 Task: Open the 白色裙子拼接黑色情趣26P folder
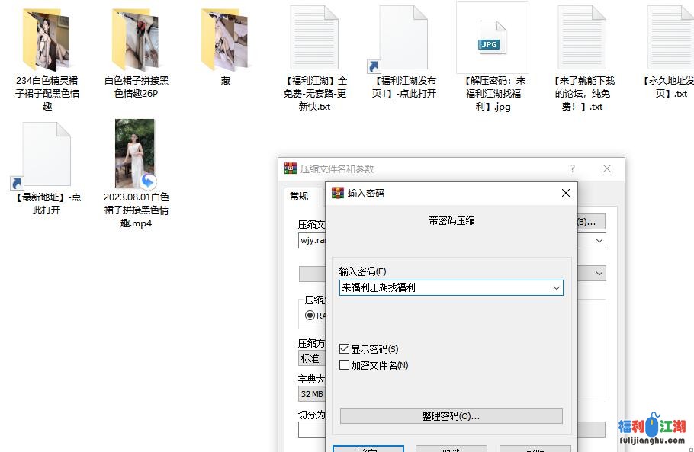(x=136, y=40)
